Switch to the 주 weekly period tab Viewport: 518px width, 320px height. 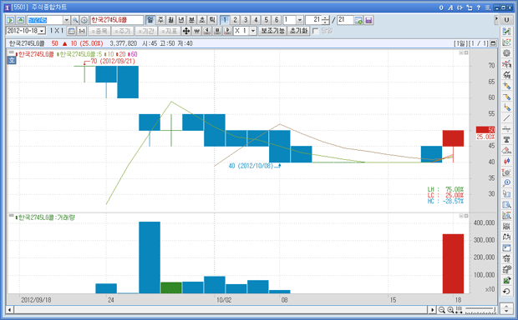[160, 20]
